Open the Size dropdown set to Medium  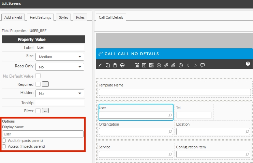coord(60,57)
